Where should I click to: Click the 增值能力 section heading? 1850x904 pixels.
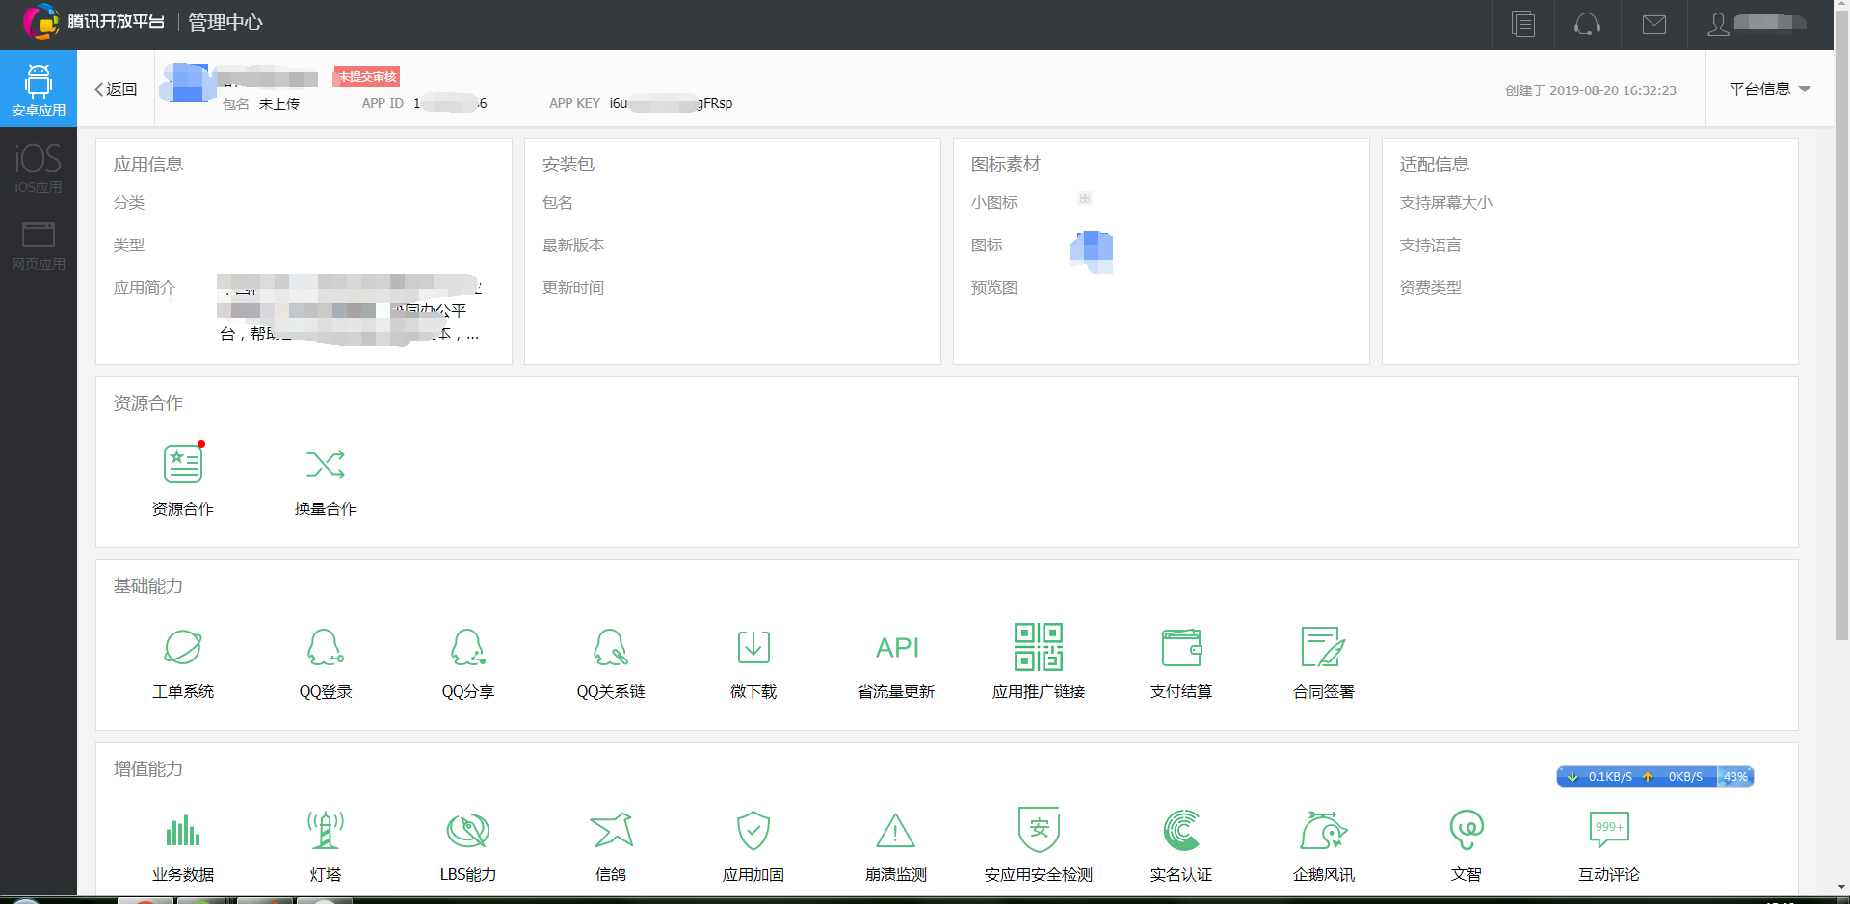click(x=148, y=769)
